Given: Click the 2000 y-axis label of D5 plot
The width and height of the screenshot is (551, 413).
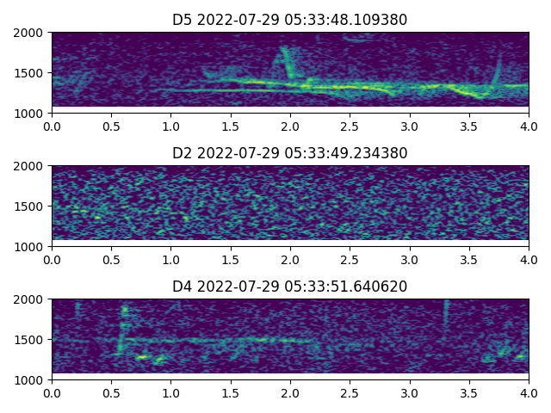Looking at the screenshot, I should 31,33.
